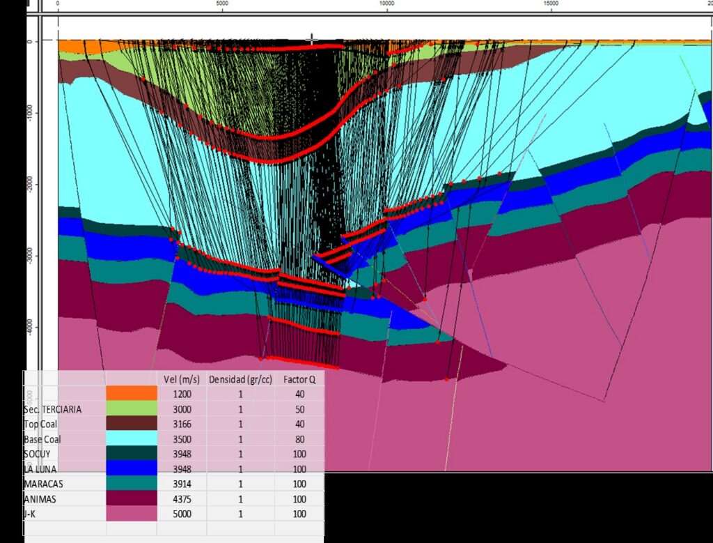Click the white crosshair cursor marker at the surface
713x543 pixels.
[312, 40]
